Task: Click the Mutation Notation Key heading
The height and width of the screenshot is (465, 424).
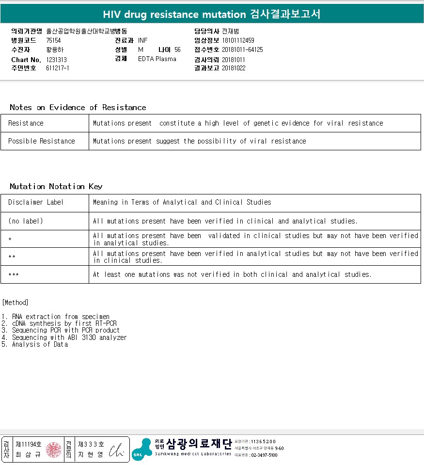Action: [56, 186]
